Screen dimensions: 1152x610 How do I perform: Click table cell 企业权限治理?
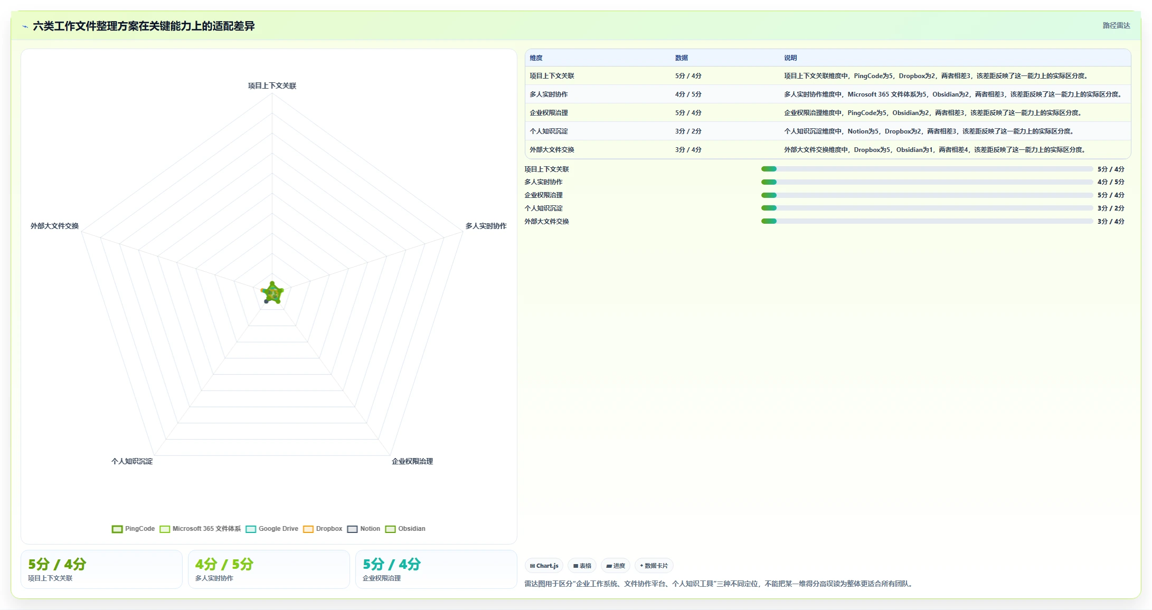pyautogui.click(x=549, y=113)
